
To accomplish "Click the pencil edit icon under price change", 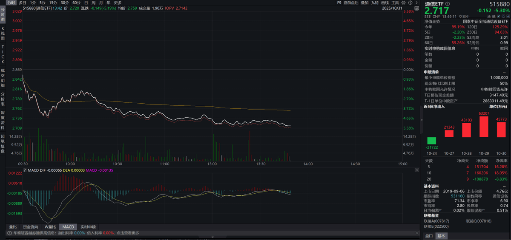I will 498,16.
